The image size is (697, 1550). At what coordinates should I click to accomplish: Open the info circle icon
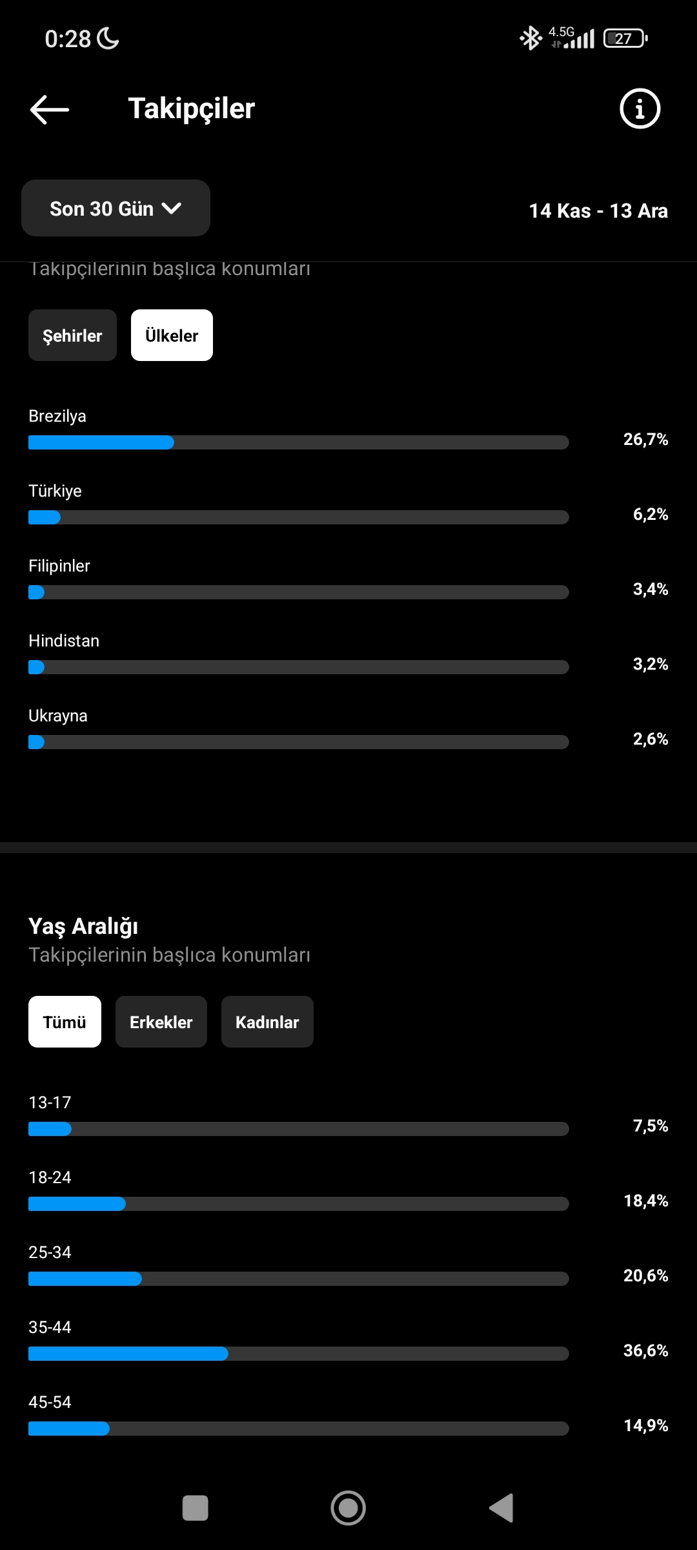[x=640, y=108]
